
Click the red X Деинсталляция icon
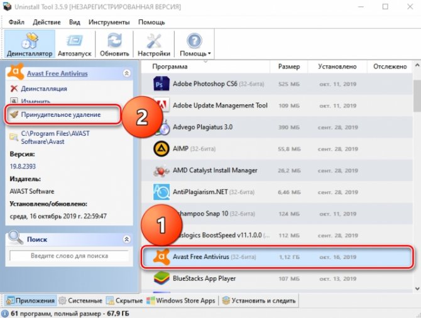tap(14, 89)
